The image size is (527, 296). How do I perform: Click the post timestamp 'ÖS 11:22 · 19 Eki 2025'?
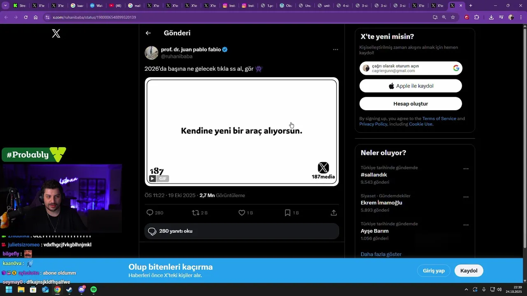click(x=170, y=195)
